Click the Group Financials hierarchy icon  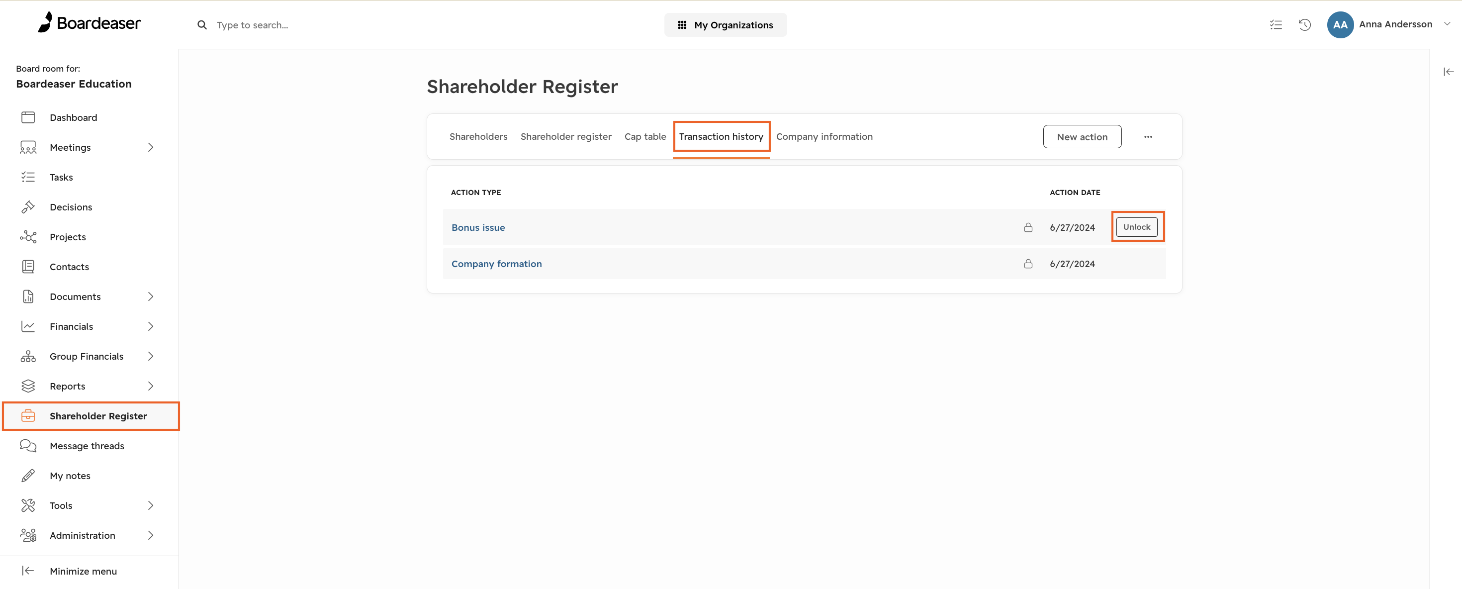point(28,356)
